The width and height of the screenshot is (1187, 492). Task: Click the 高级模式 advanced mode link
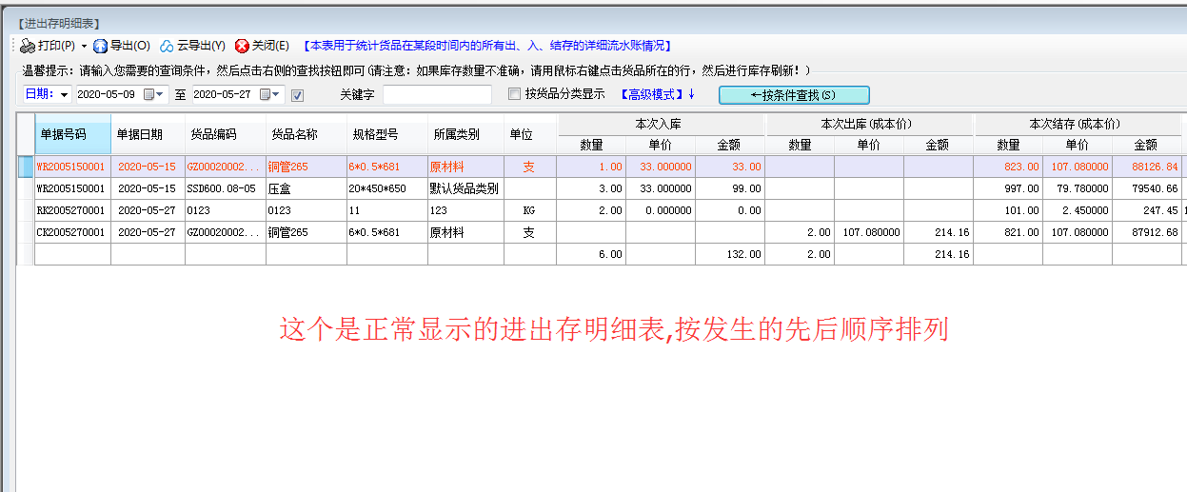tap(657, 94)
